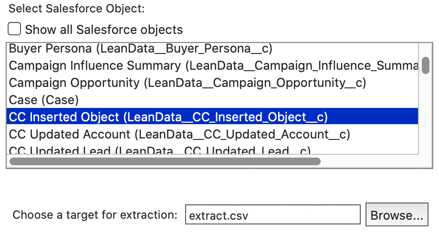
Task: Click the vertical scrollbar thumb of the list
Action: (426, 65)
